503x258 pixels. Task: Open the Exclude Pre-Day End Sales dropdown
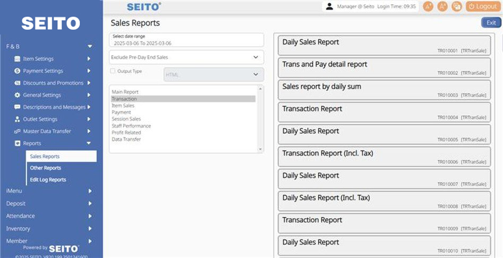(186, 57)
